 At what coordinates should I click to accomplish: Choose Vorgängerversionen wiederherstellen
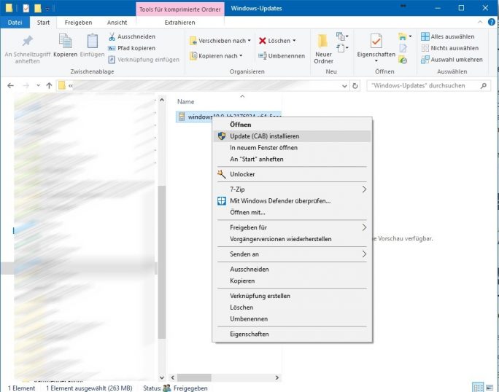tap(292, 239)
